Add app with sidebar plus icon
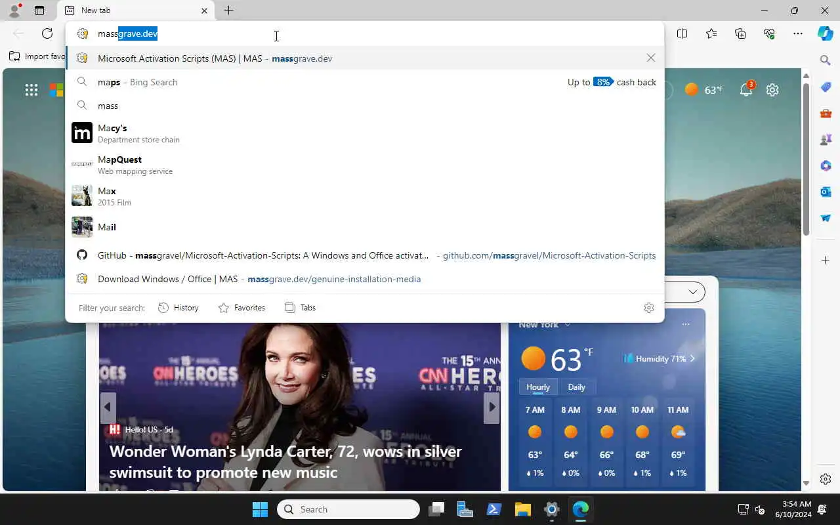This screenshot has width=840, height=525. tap(826, 261)
